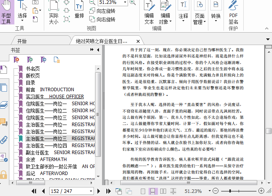The width and height of the screenshot is (272, 196).
Task: Switch to single page view
Action: pyautogui.click(x=143, y=191)
